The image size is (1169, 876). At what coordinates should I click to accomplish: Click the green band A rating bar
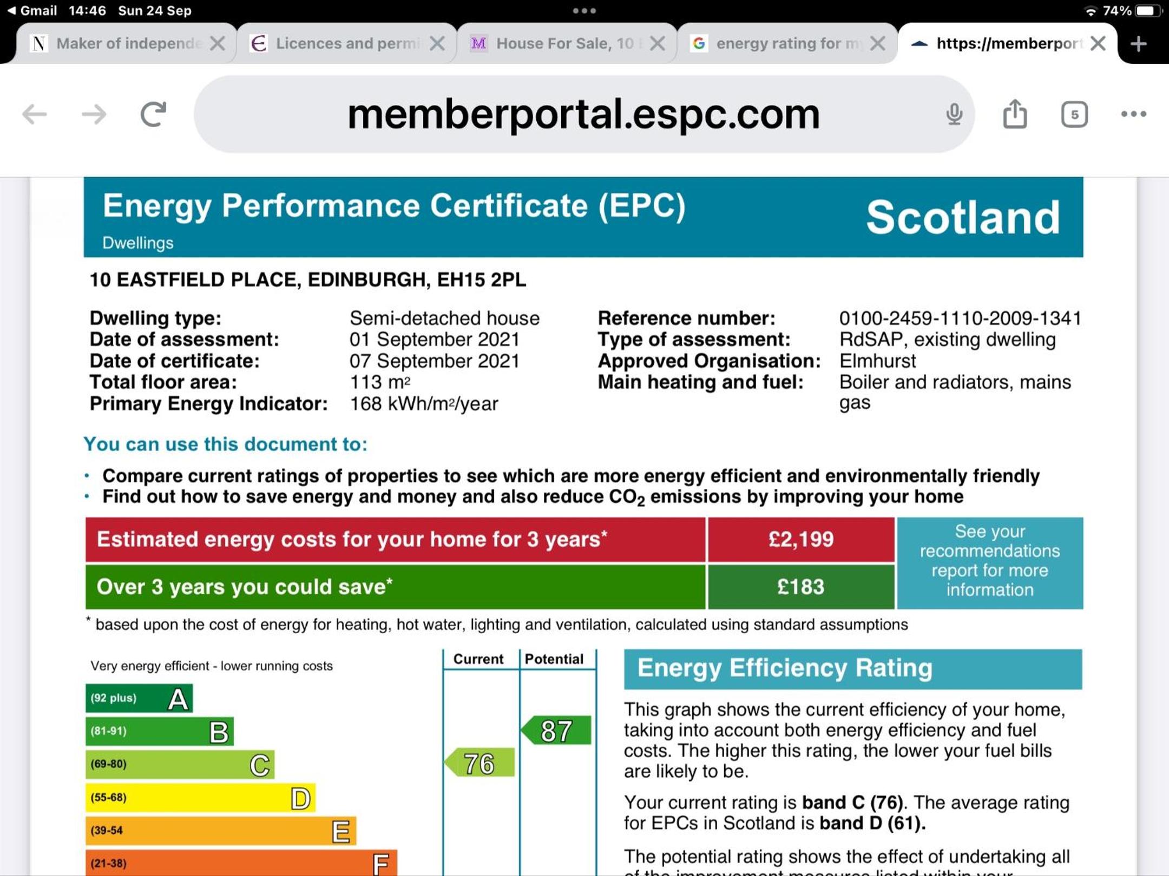click(x=139, y=698)
